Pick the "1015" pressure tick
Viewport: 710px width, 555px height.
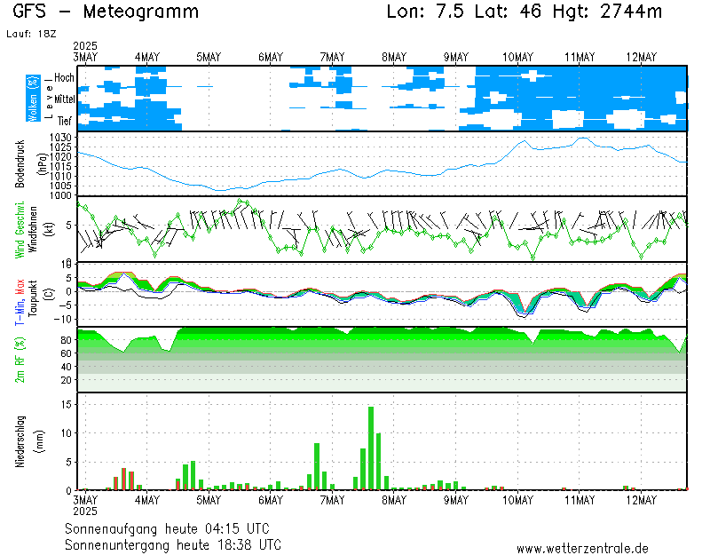[x=60, y=167]
